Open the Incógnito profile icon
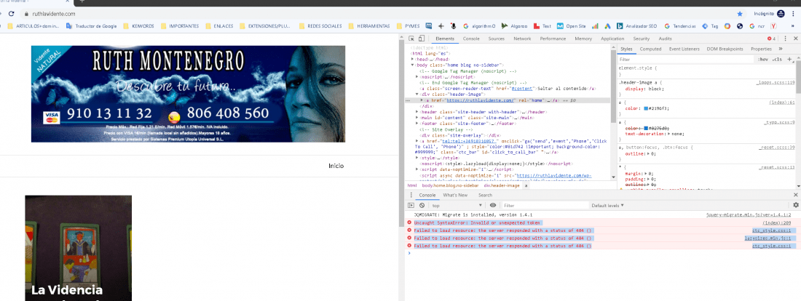This screenshot has width=801, height=301. pyautogui.click(x=781, y=14)
